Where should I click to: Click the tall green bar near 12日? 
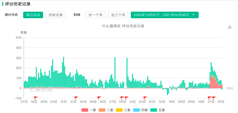[64, 72]
